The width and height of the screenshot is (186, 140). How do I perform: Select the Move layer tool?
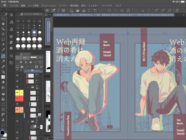tap(3, 34)
